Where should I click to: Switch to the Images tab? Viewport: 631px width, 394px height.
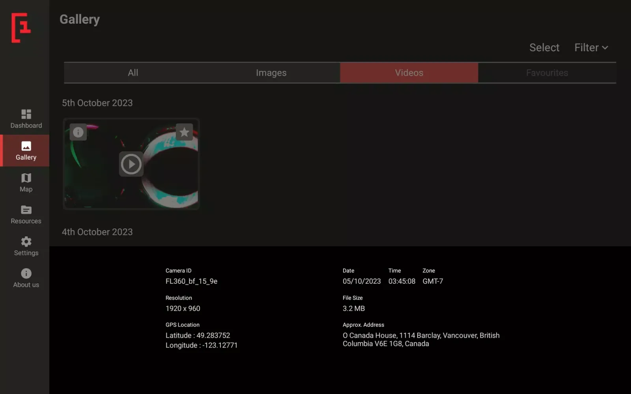point(271,72)
